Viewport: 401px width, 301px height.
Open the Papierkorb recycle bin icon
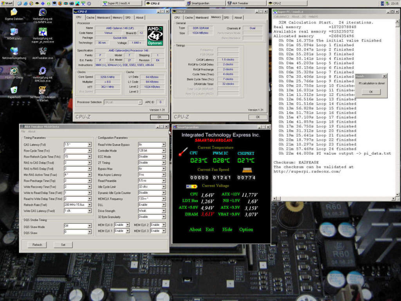click(x=14, y=92)
